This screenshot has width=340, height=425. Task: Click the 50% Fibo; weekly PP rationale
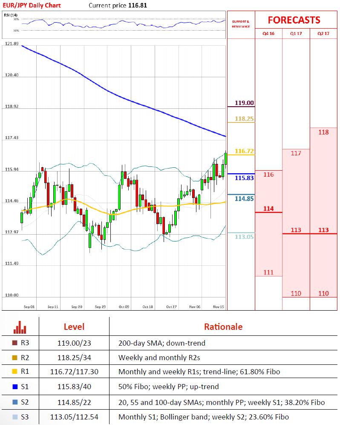click(x=169, y=387)
